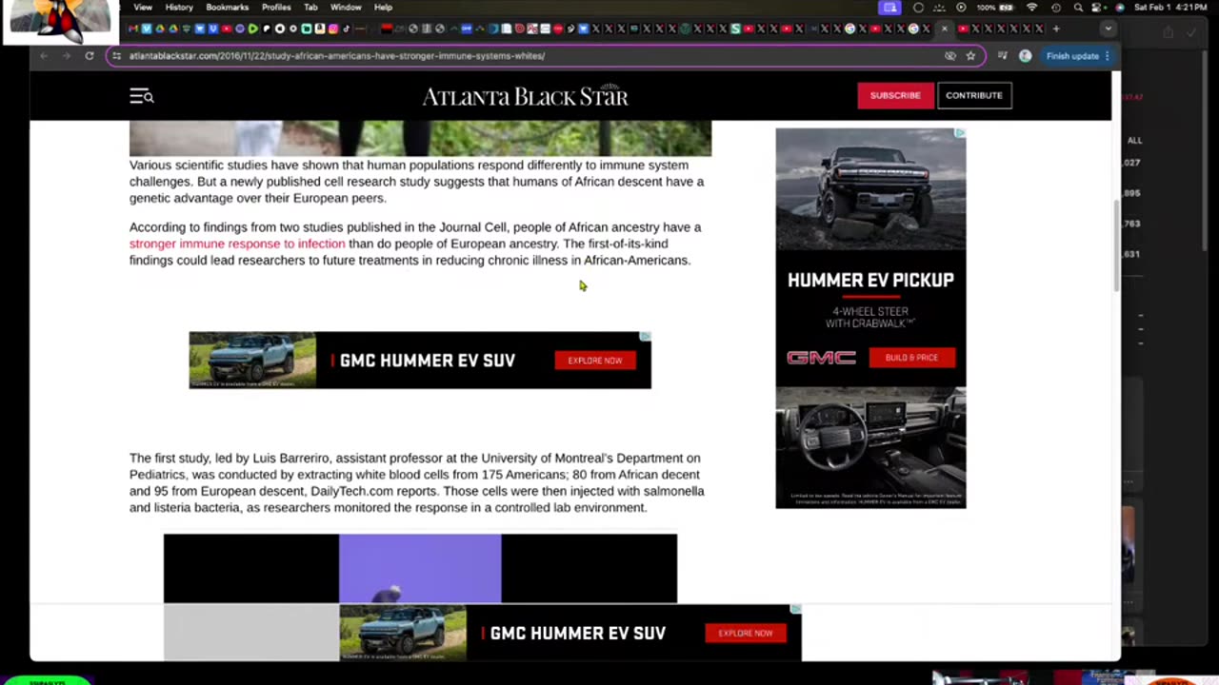Open the Bookmarks menu

(228, 8)
